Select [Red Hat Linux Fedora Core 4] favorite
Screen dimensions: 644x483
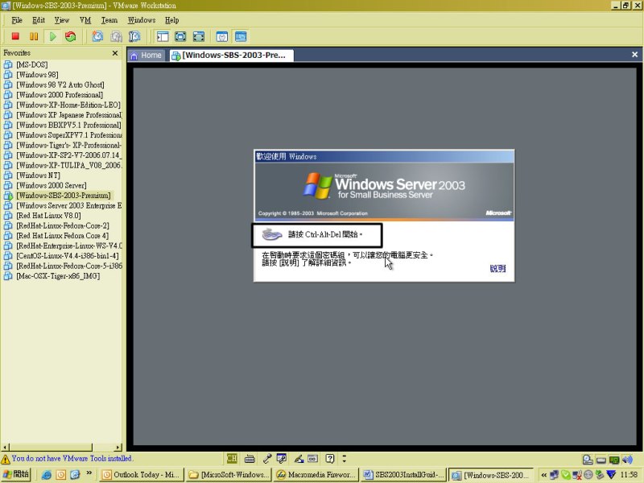[x=63, y=236]
